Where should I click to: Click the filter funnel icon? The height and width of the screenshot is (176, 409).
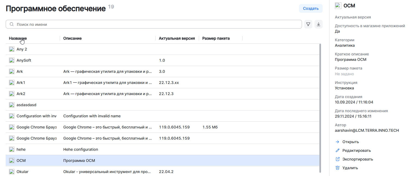308,24
